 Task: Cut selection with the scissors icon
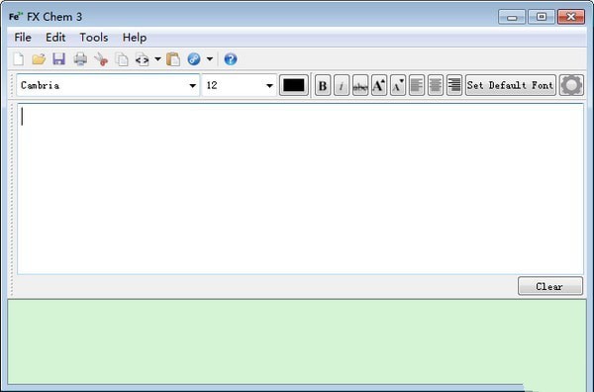click(x=101, y=59)
